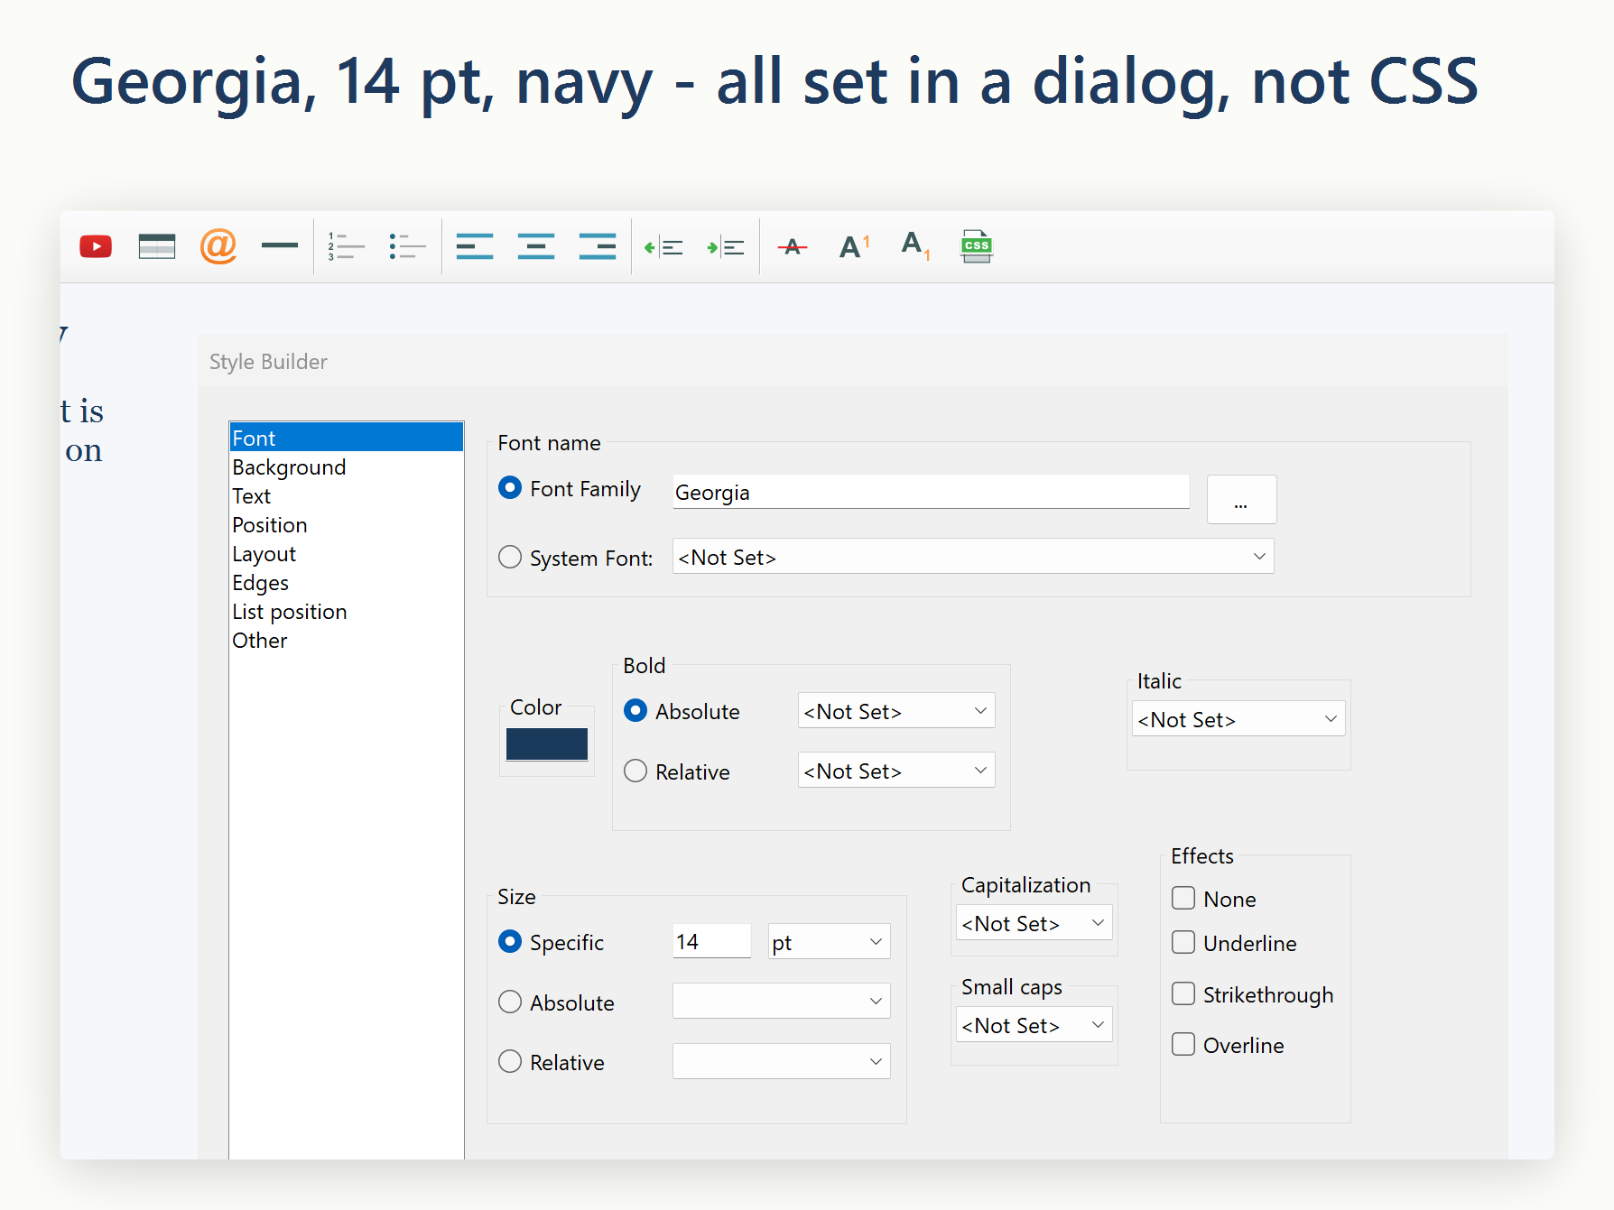Viewport: 1614px width, 1210px height.
Task: Insert a horizontal line from toolbar
Action: [280, 245]
